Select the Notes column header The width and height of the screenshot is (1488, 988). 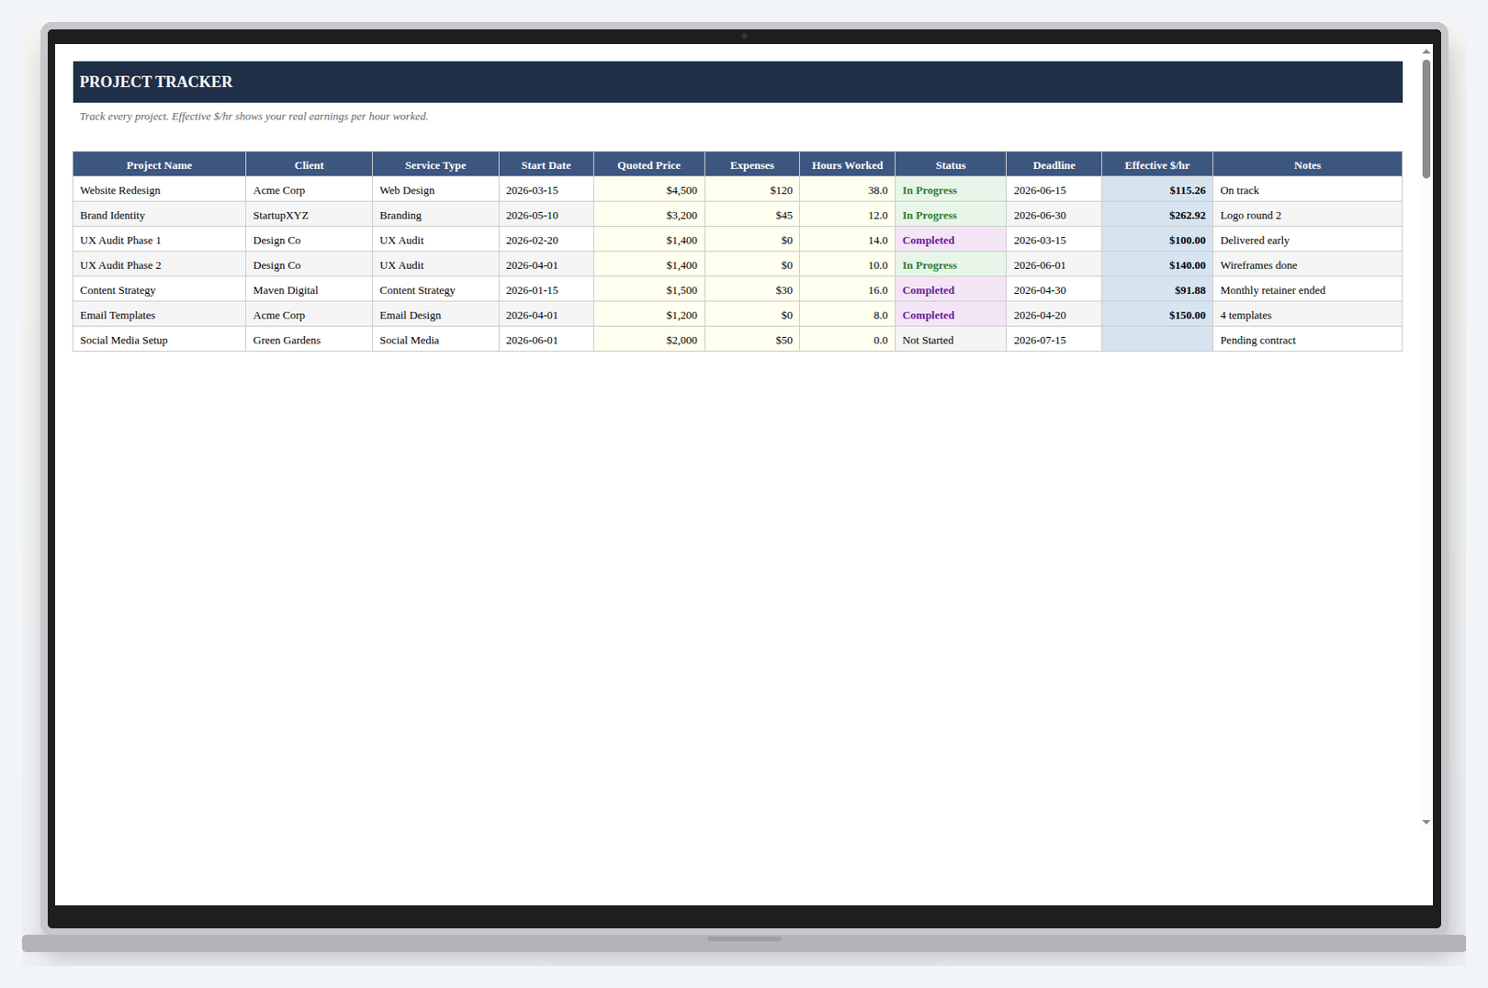pyautogui.click(x=1307, y=165)
